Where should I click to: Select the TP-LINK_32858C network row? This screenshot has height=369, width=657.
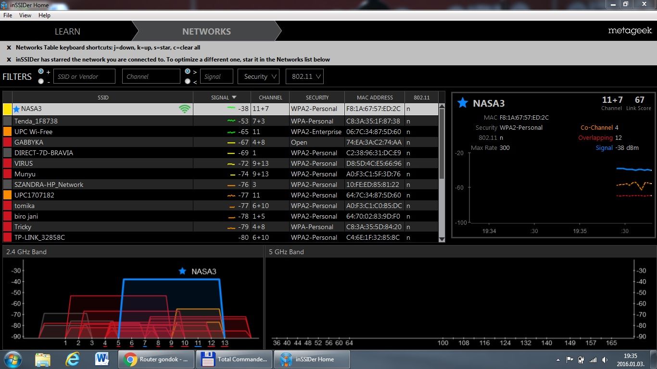[x=221, y=237]
